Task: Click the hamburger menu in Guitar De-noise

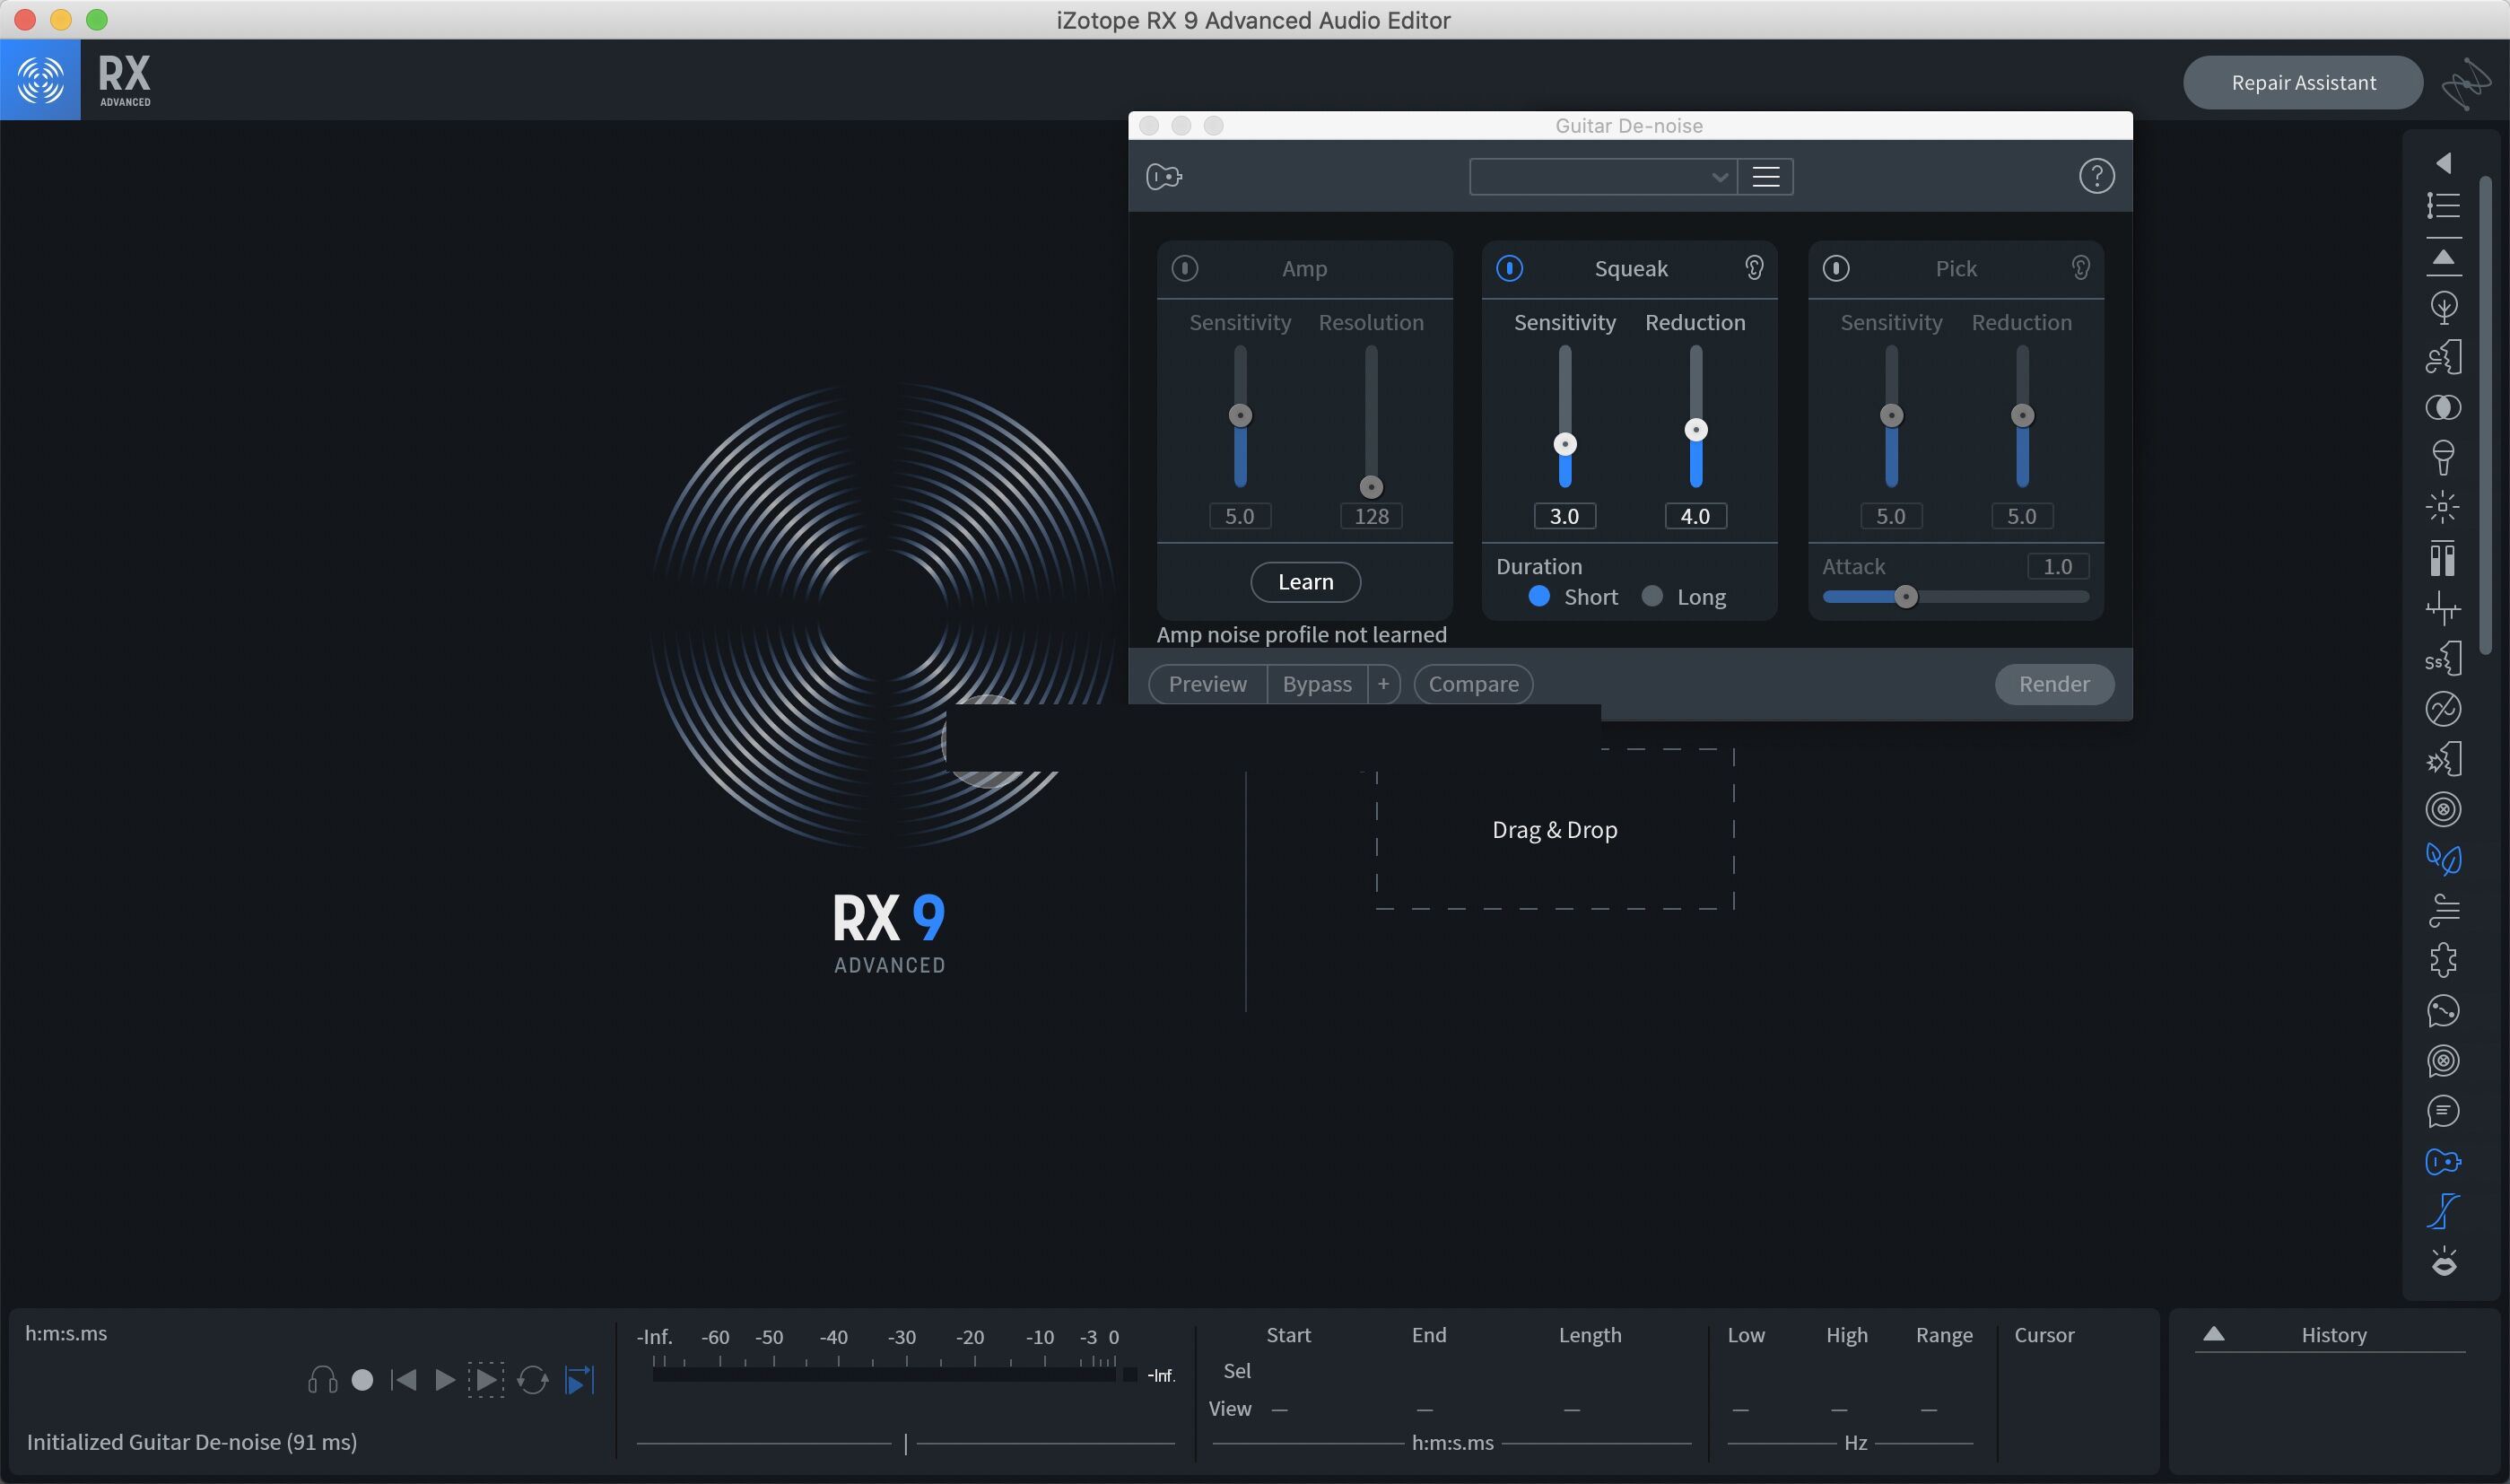Action: 1766,175
